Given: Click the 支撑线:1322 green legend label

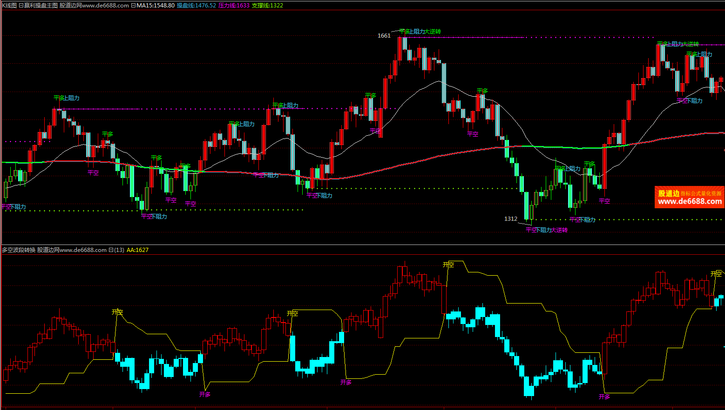Looking at the screenshot, I should [x=267, y=6].
